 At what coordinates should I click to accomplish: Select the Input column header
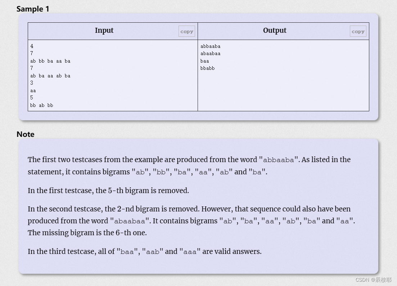104,31
